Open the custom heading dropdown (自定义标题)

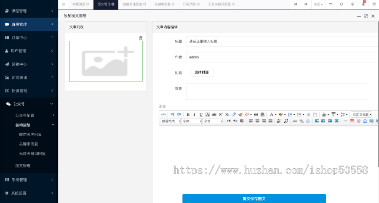(361, 114)
